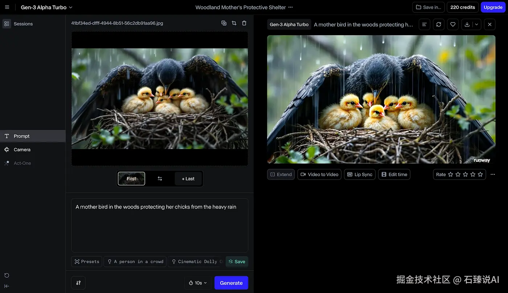Click inside the prompt text field
Image resolution: width=508 pixels, height=293 pixels.
pyautogui.click(x=160, y=225)
